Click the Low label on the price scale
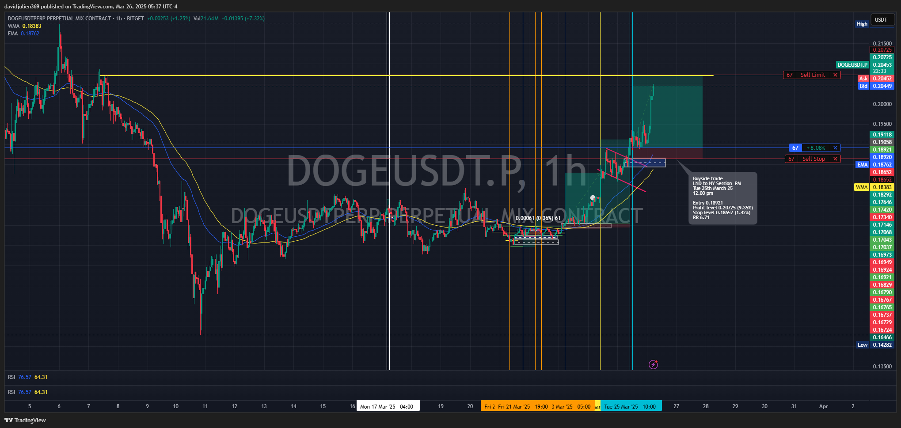Screen dimensions: 901x428 pyautogui.click(x=863, y=345)
